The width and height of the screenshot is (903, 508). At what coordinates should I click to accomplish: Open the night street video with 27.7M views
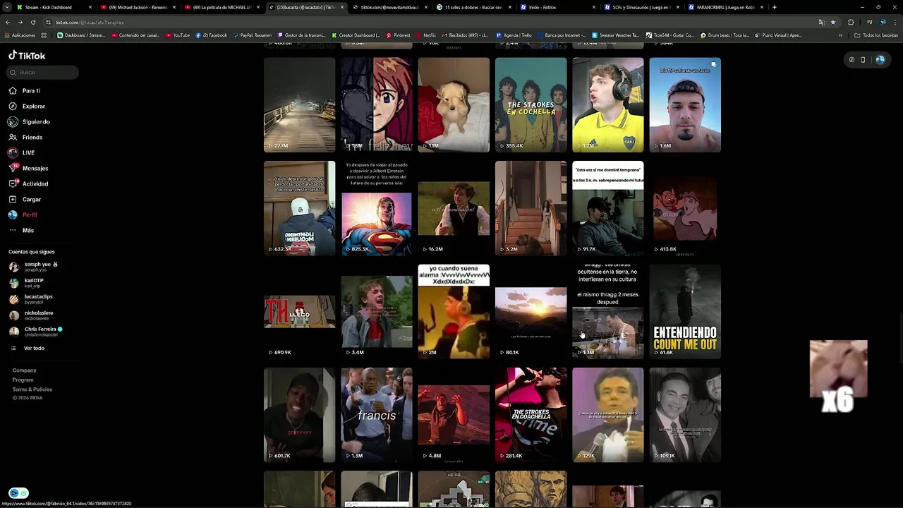[x=300, y=104]
